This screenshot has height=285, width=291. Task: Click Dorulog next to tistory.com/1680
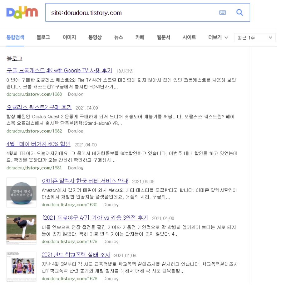click(x=111, y=205)
